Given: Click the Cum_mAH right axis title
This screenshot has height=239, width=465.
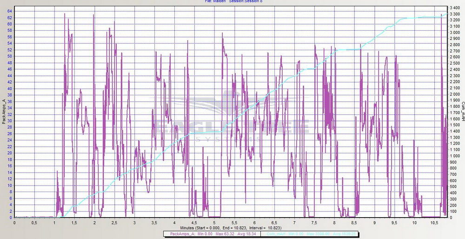Looking at the screenshot, I should pyautogui.click(x=463, y=112).
